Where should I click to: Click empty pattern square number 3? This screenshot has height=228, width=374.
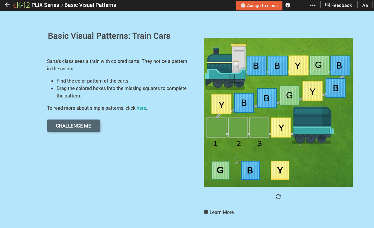(x=259, y=127)
